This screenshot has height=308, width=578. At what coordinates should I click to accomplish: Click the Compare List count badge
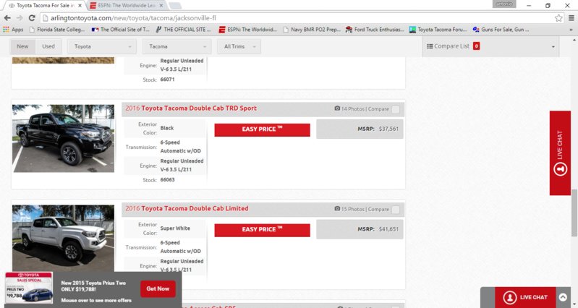point(476,46)
